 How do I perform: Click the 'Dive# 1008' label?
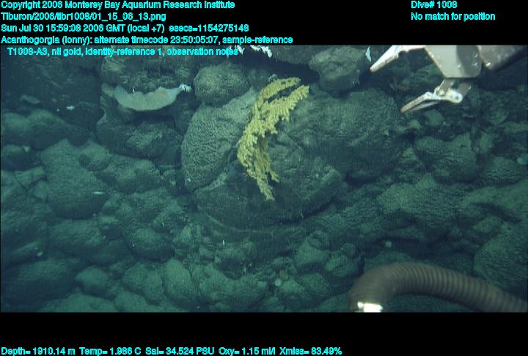click(x=434, y=5)
